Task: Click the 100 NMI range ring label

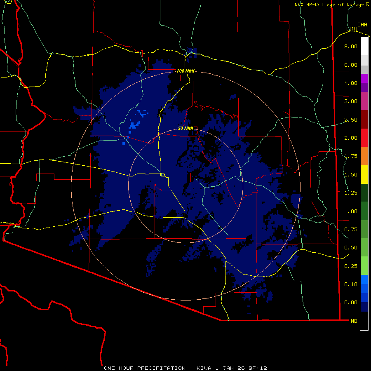Action: point(185,71)
